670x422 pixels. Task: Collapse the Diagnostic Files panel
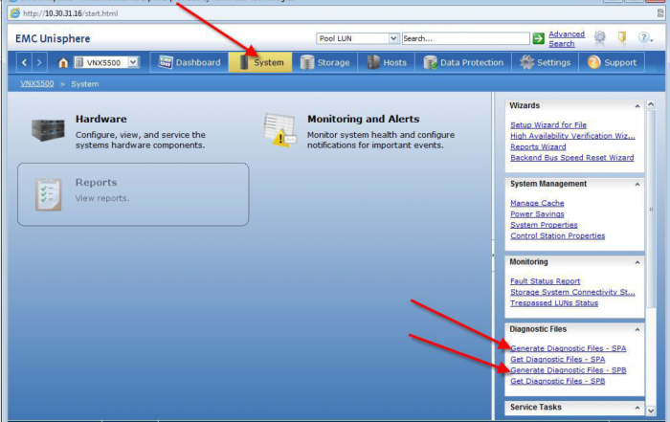tap(636, 329)
